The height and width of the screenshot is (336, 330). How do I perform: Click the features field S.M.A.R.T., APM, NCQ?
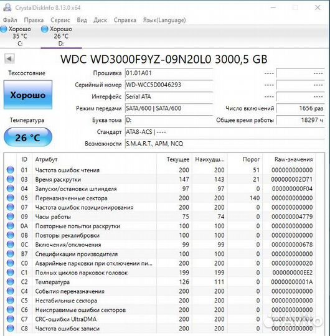(225, 144)
